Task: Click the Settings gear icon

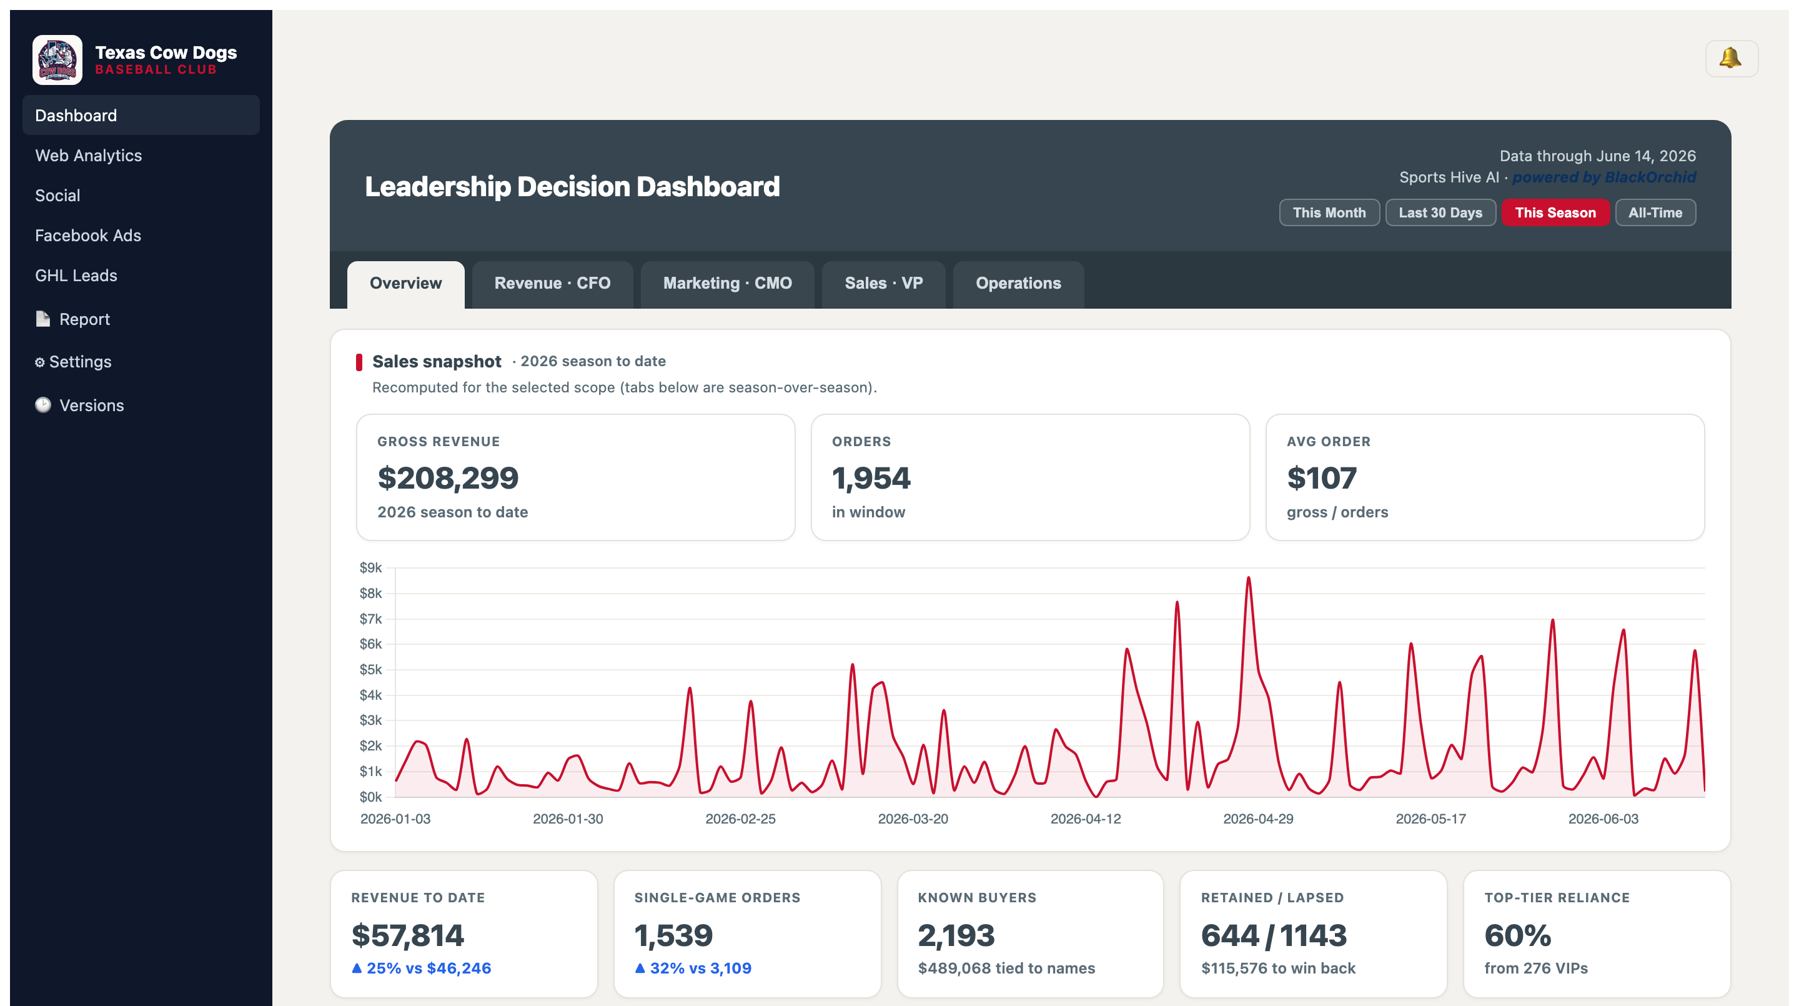Action: tap(40, 362)
